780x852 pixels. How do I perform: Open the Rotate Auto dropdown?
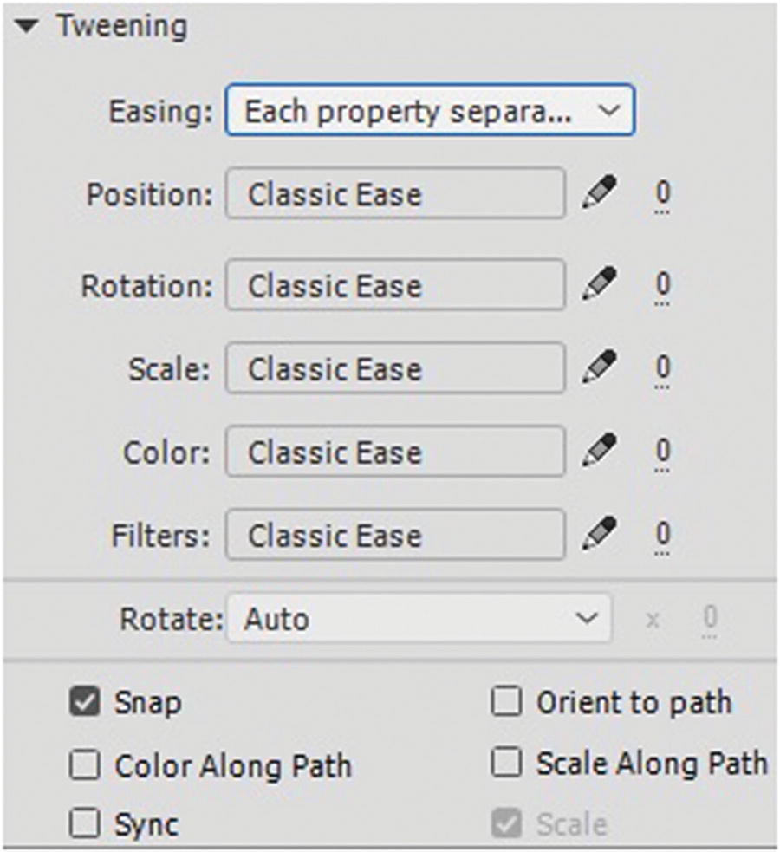(x=419, y=618)
